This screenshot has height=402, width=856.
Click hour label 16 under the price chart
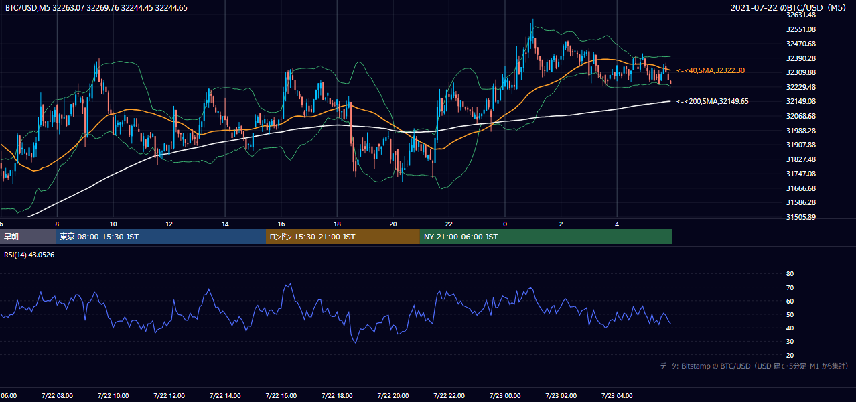[x=281, y=224]
